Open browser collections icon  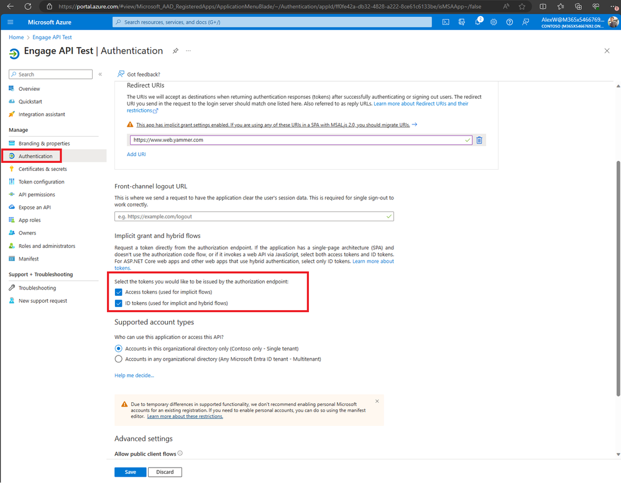(578, 6)
